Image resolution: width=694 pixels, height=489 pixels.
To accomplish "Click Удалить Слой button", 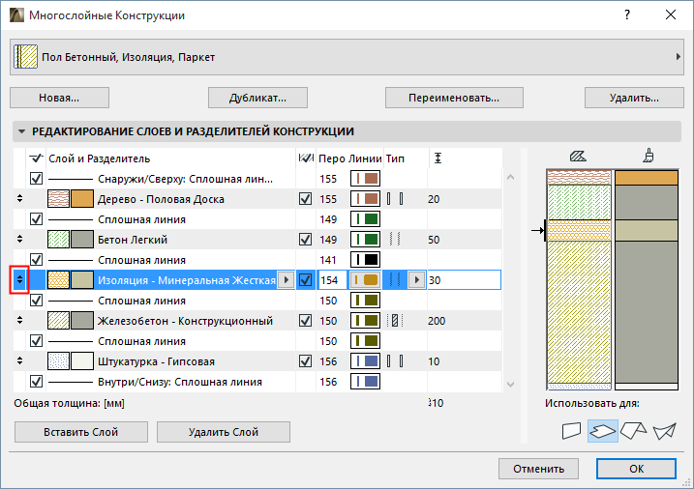I will click(224, 432).
